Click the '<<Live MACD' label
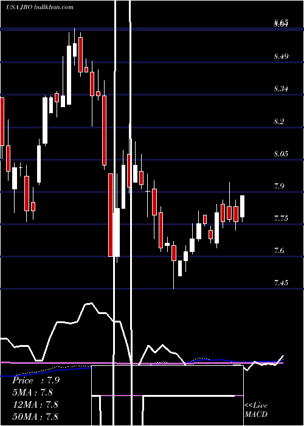This screenshot has width=304, height=426. coord(256,410)
